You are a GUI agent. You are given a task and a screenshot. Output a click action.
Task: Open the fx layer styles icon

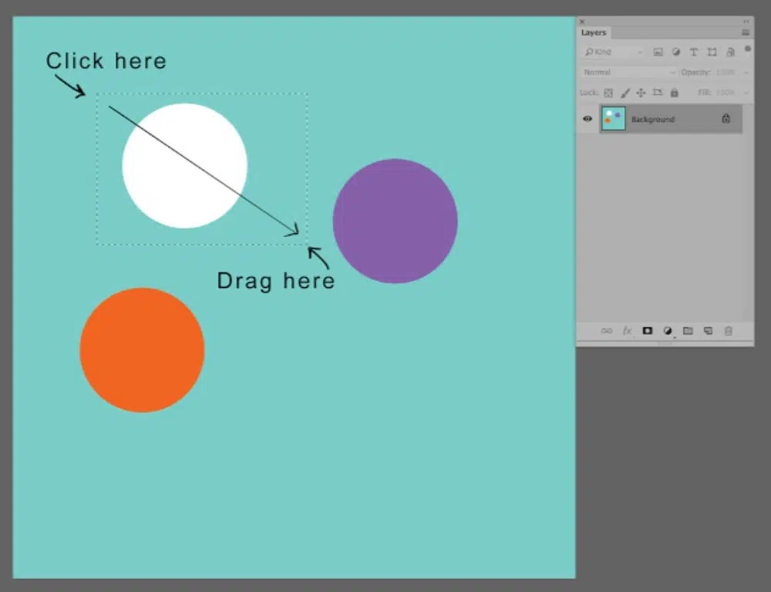(628, 331)
